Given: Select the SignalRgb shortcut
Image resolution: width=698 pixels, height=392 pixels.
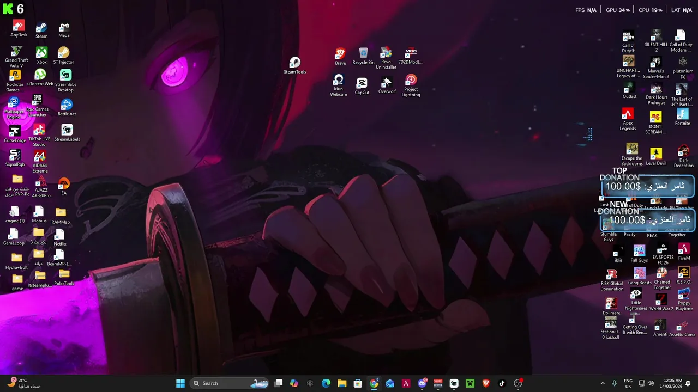Looking at the screenshot, I should click(15, 158).
